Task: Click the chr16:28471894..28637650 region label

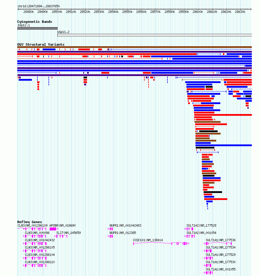Action: (x=39, y=6)
